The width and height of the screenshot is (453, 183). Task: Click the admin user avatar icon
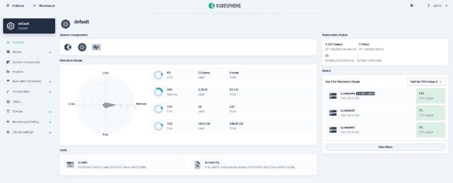(x=429, y=6)
